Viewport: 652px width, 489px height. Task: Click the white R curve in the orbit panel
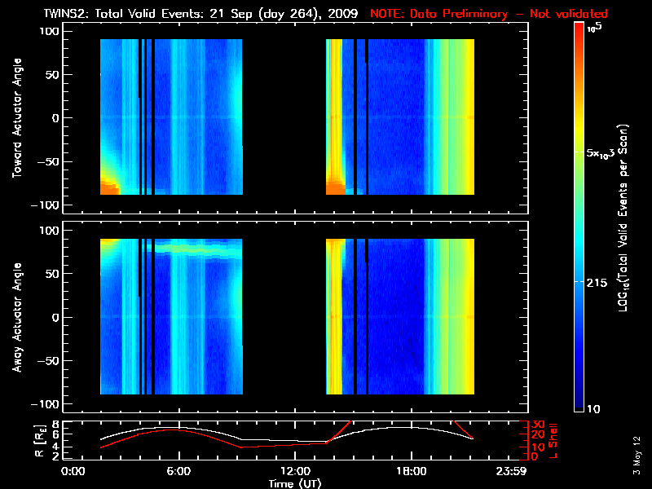286,440
